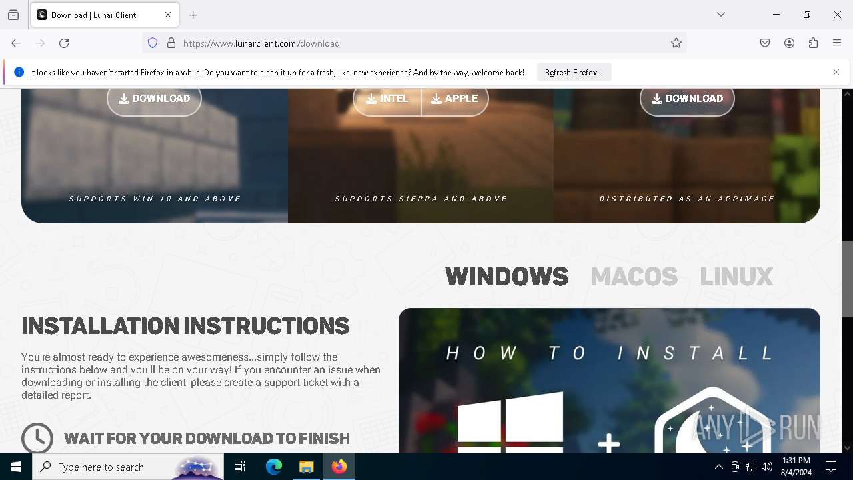Click scrollbar down arrow
The width and height of the screenshot is (853, 480).
(847, 448)
